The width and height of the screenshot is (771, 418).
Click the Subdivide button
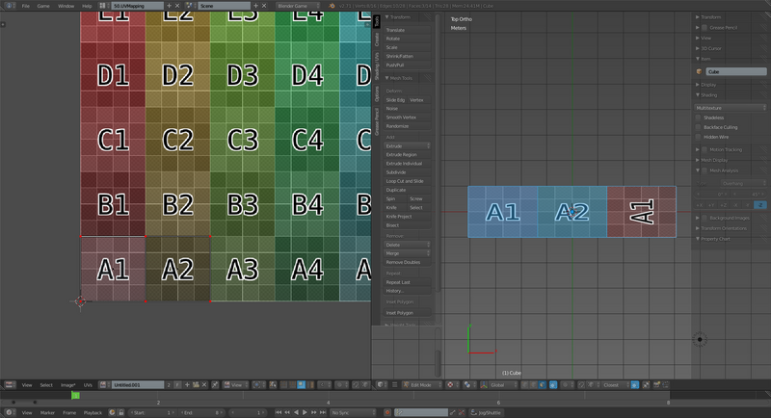pyautogui.click(x=407, y=172)
